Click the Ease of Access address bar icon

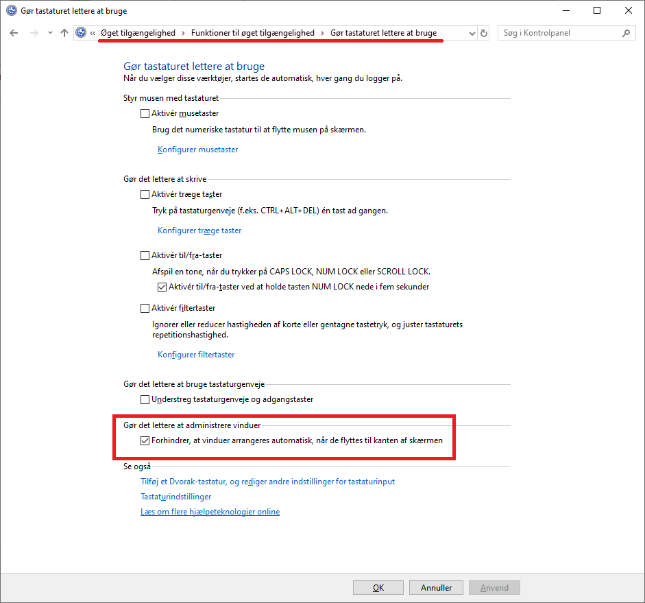82,33
